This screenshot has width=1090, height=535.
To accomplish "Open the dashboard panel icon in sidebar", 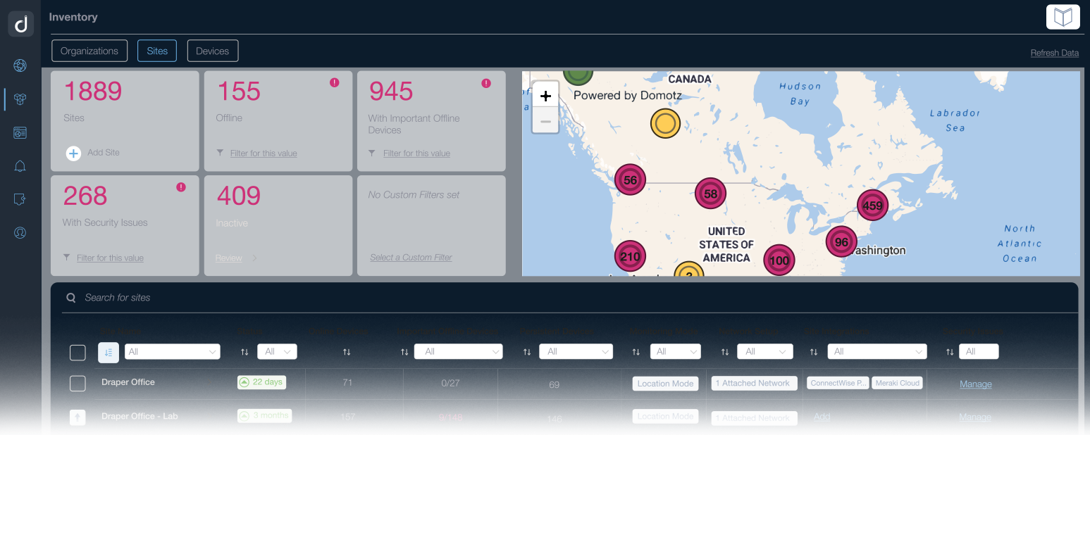I will [x=20, y=132].
